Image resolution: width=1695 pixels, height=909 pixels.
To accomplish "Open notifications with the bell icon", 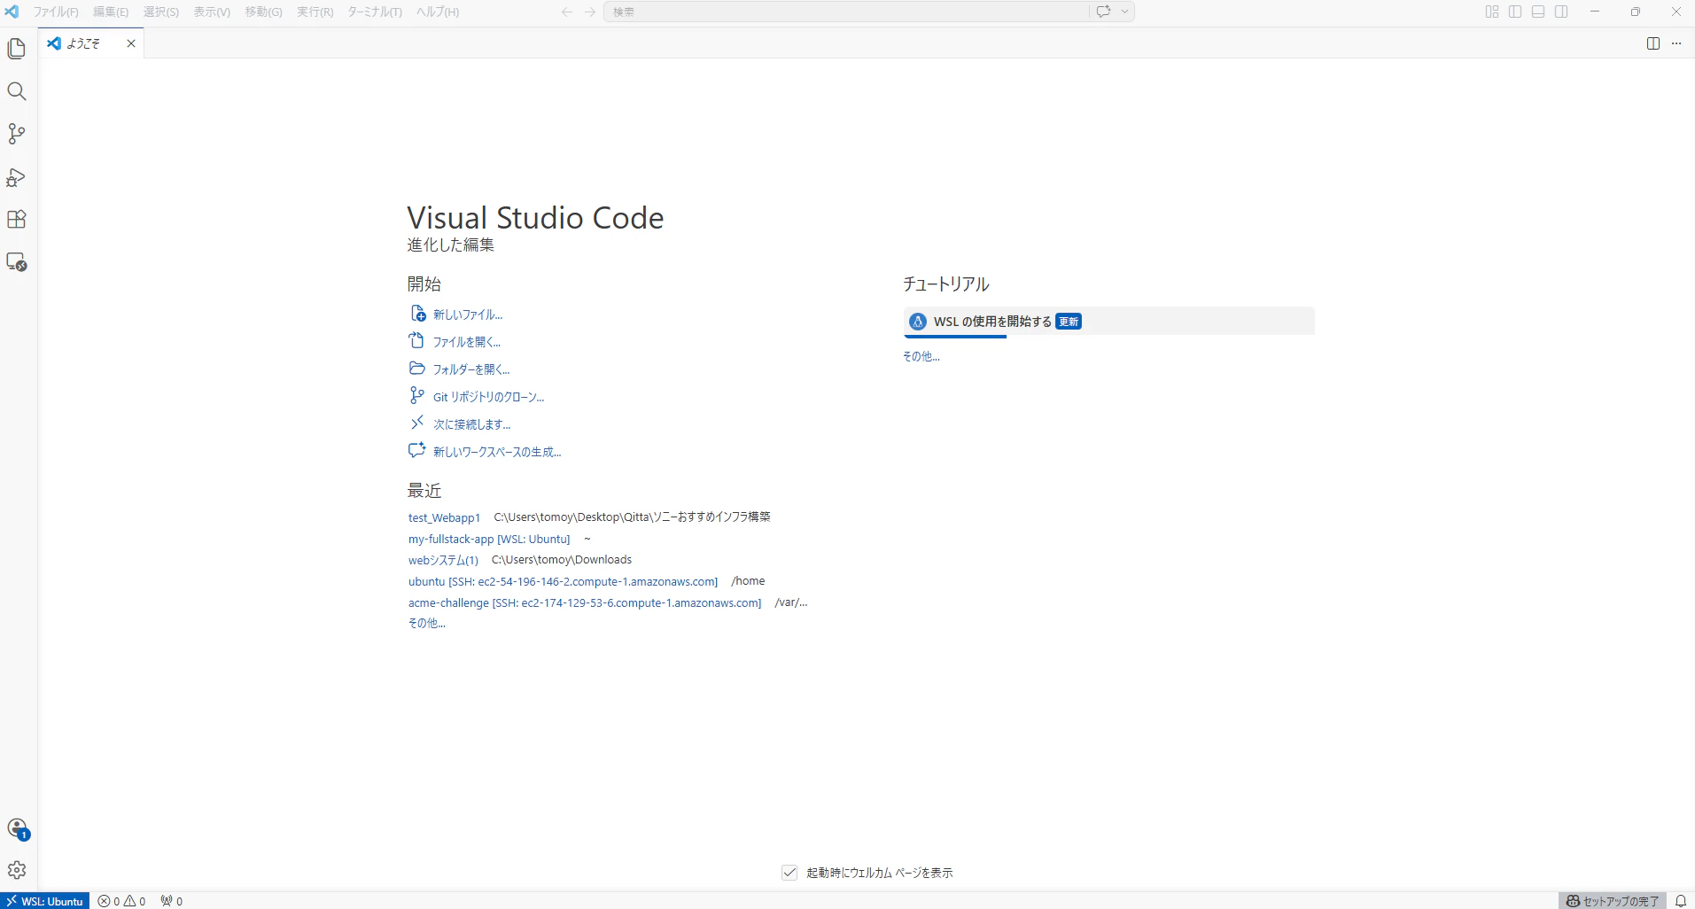I will point(1680,901).
